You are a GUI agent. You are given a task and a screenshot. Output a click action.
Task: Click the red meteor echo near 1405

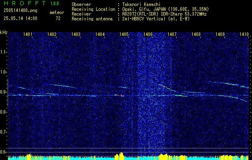[119, 95]
